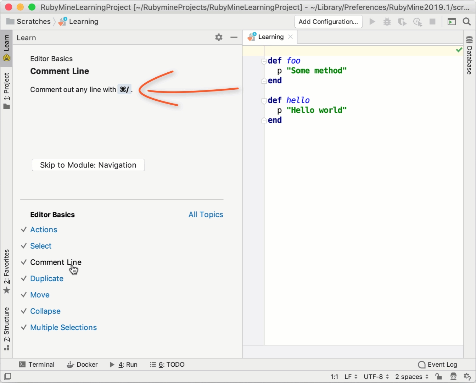
Task: Open the Terminal tool window
Action: tap(37, 365)
